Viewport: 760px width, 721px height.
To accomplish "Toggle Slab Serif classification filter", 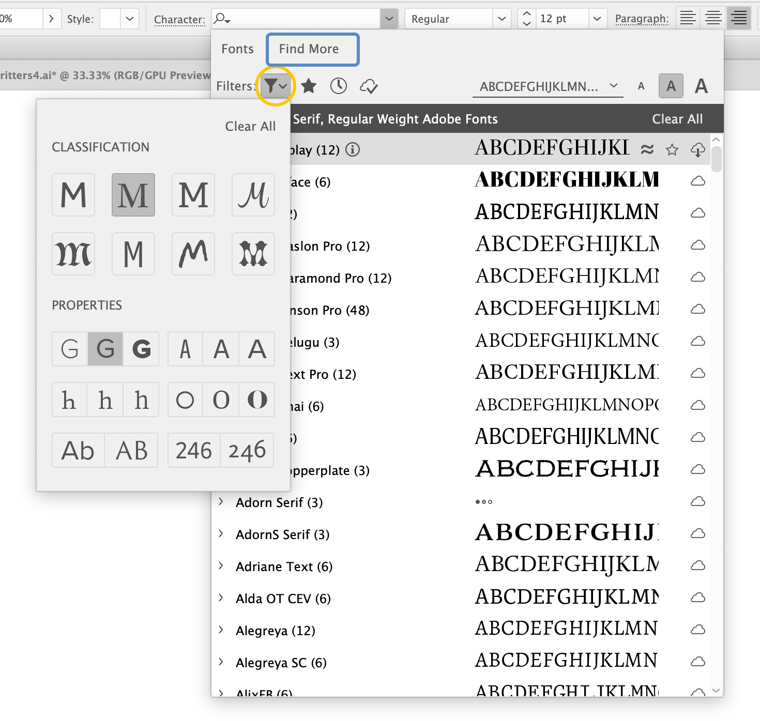I will pyautogui.click(x=193, y=195).
